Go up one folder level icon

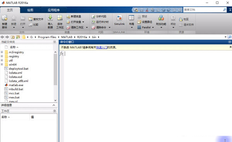13,37
